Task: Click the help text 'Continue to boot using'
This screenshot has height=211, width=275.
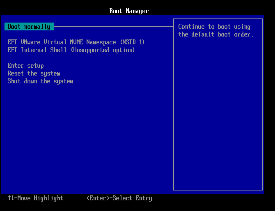Action: tap(214, 27)
